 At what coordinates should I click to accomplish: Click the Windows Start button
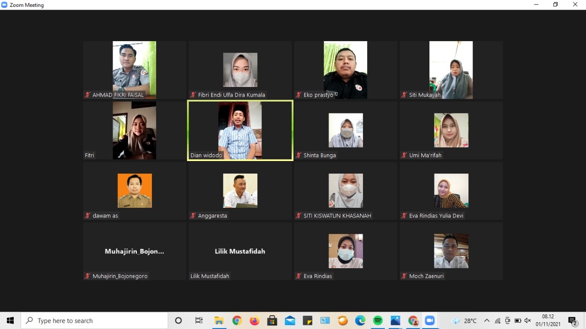[10, 321]
